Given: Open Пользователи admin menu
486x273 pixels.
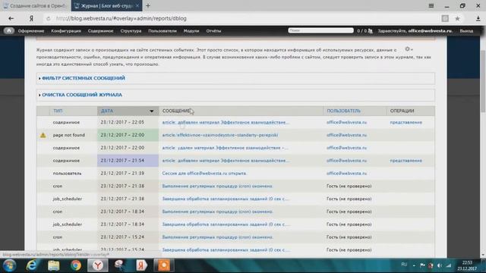Looking at the screenshot, I should pyautogui.click(x=163, y=31).
